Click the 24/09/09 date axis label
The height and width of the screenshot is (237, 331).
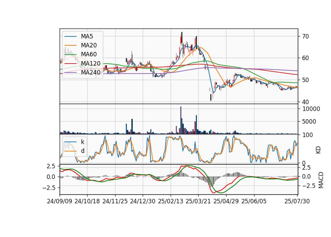[x=60, y=201]
